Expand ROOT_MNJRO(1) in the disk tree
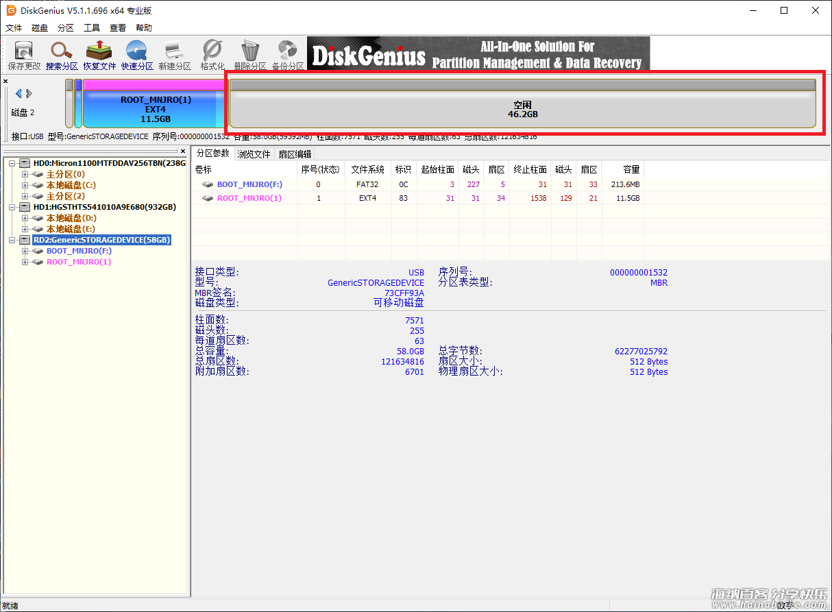Screen dimensions: 832x612 pos(25,262)
